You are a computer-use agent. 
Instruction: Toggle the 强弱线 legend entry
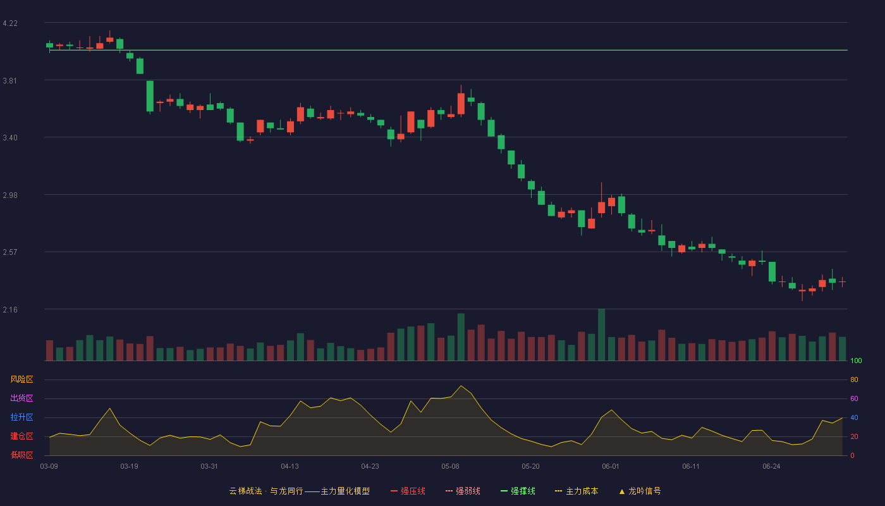pyautogui.click(x=463, y=491)
